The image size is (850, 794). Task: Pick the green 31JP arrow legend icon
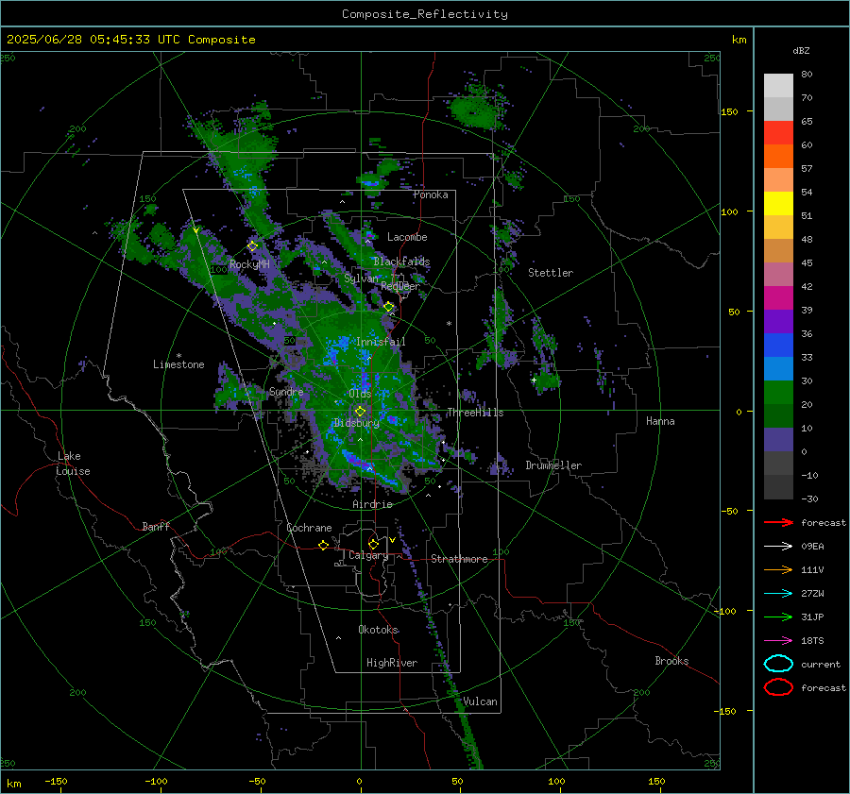778,617
